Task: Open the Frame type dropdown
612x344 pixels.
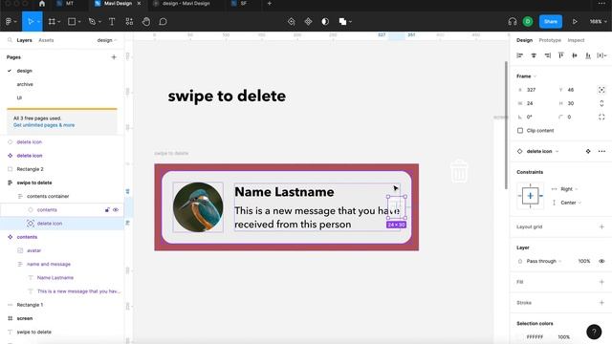Action: (x=527, y=76)
